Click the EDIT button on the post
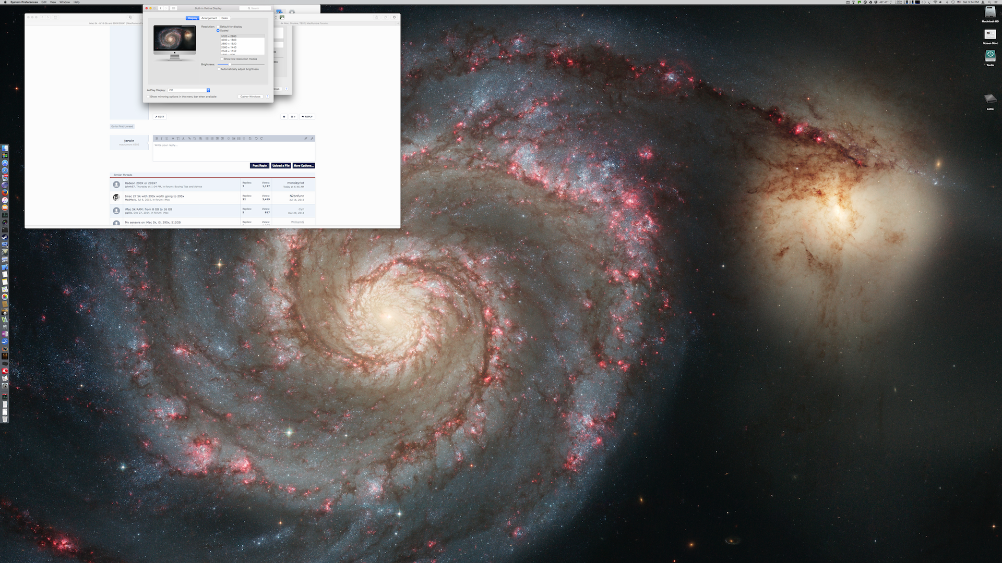 pos(160,117)
